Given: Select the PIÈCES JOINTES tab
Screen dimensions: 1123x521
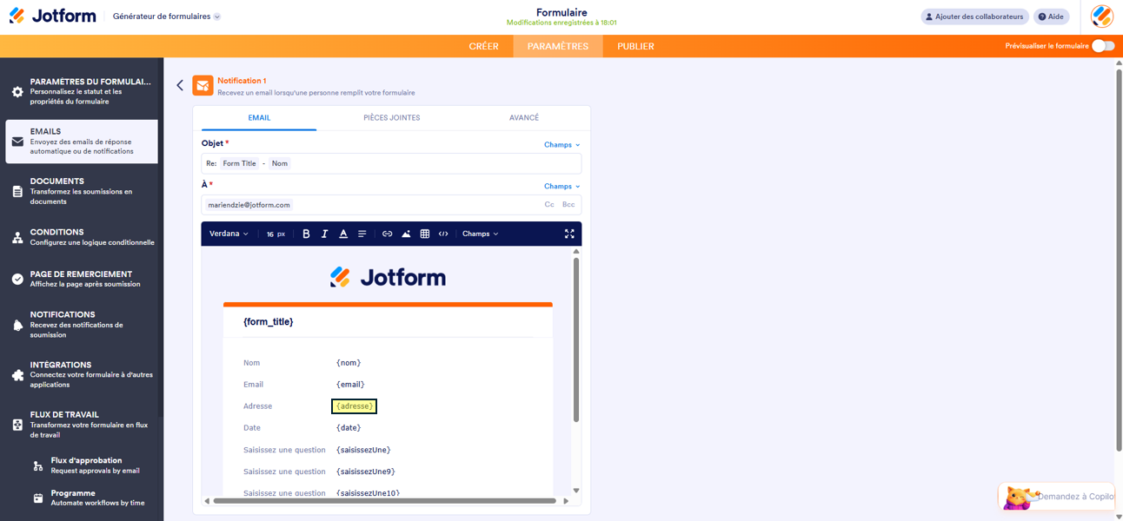Looking at the screenshot, I should pyautogui.click(x=392, y=118).
